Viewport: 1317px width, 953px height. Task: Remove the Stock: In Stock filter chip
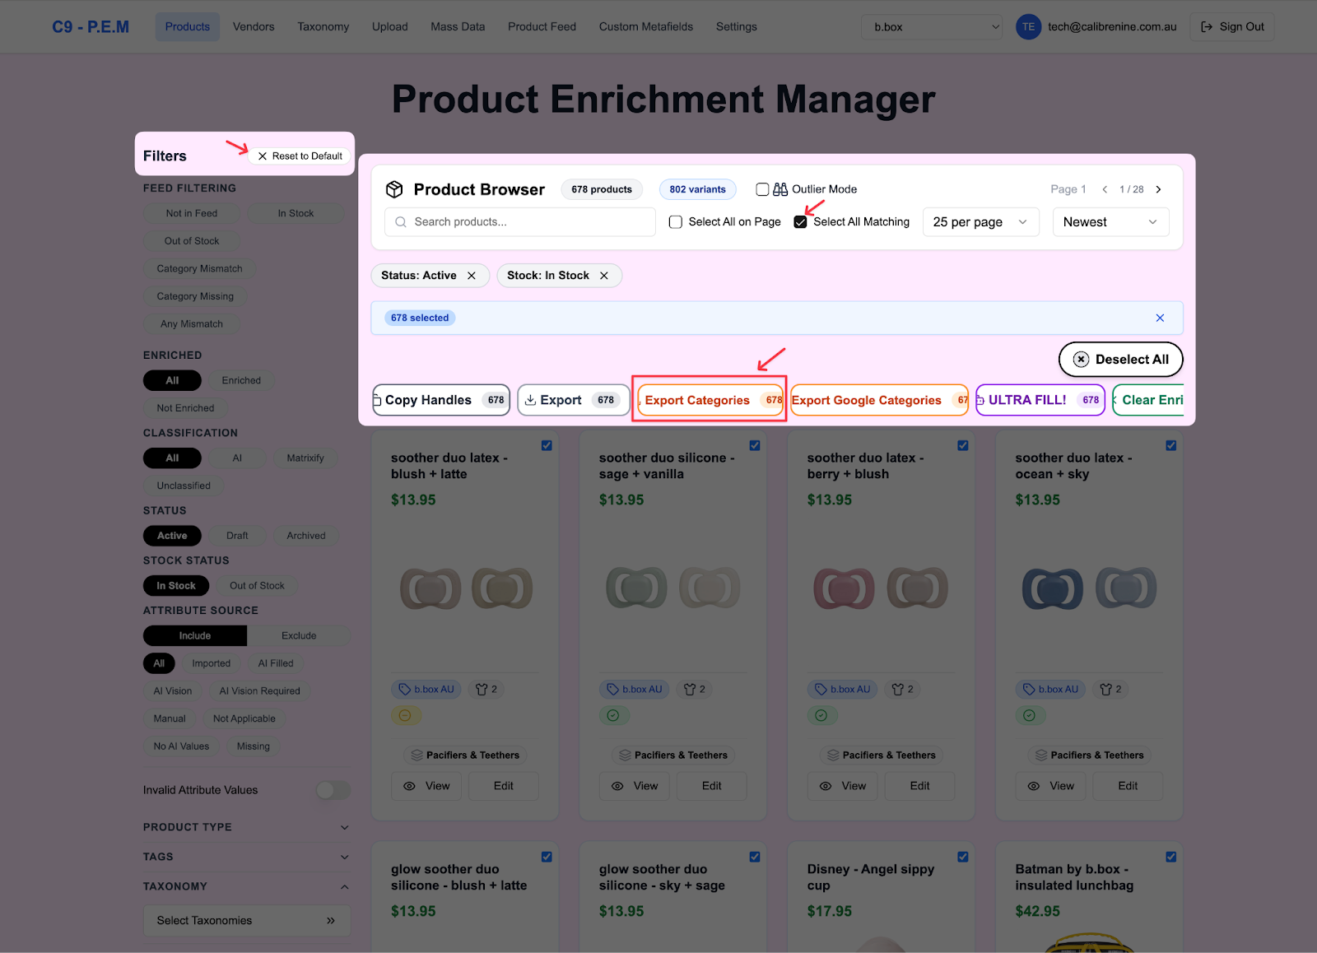tap(604, 276)
